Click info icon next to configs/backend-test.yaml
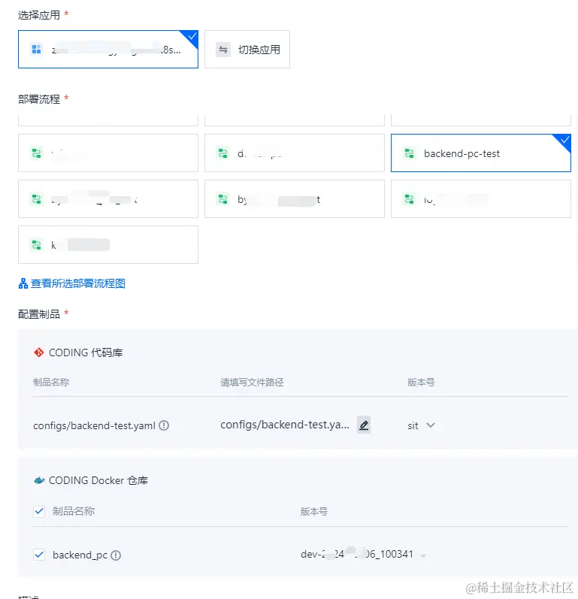This screenshot has height=599, width=578. click(164, 425)
